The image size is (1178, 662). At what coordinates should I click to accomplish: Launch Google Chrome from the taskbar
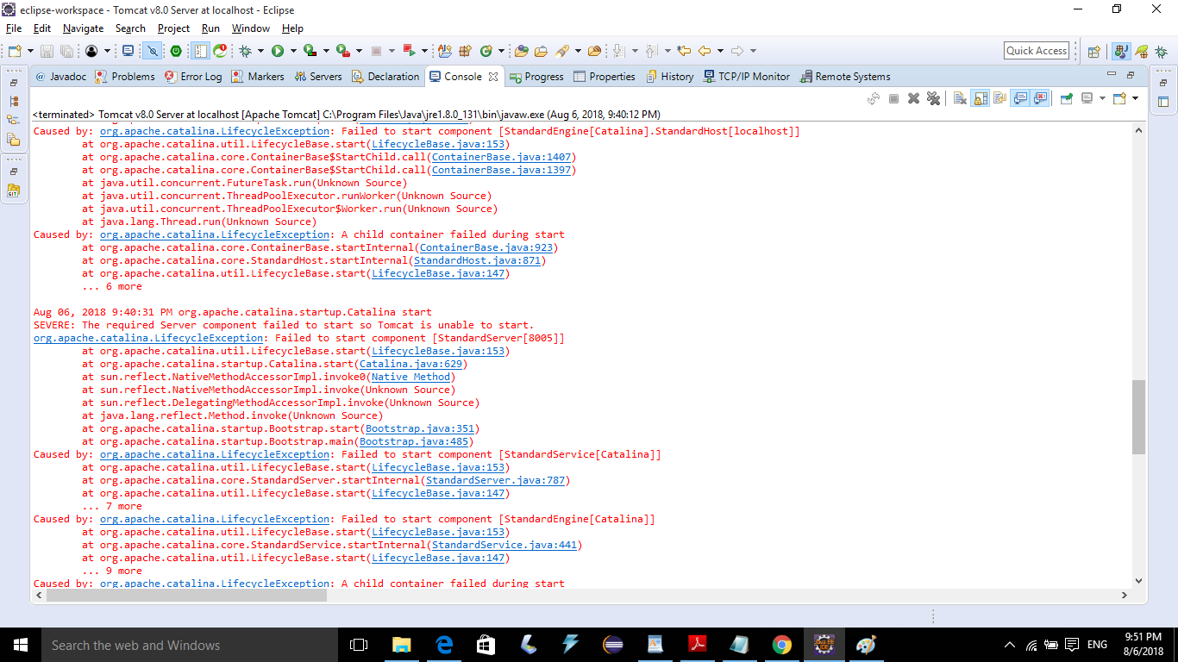[x=782, y=645]
